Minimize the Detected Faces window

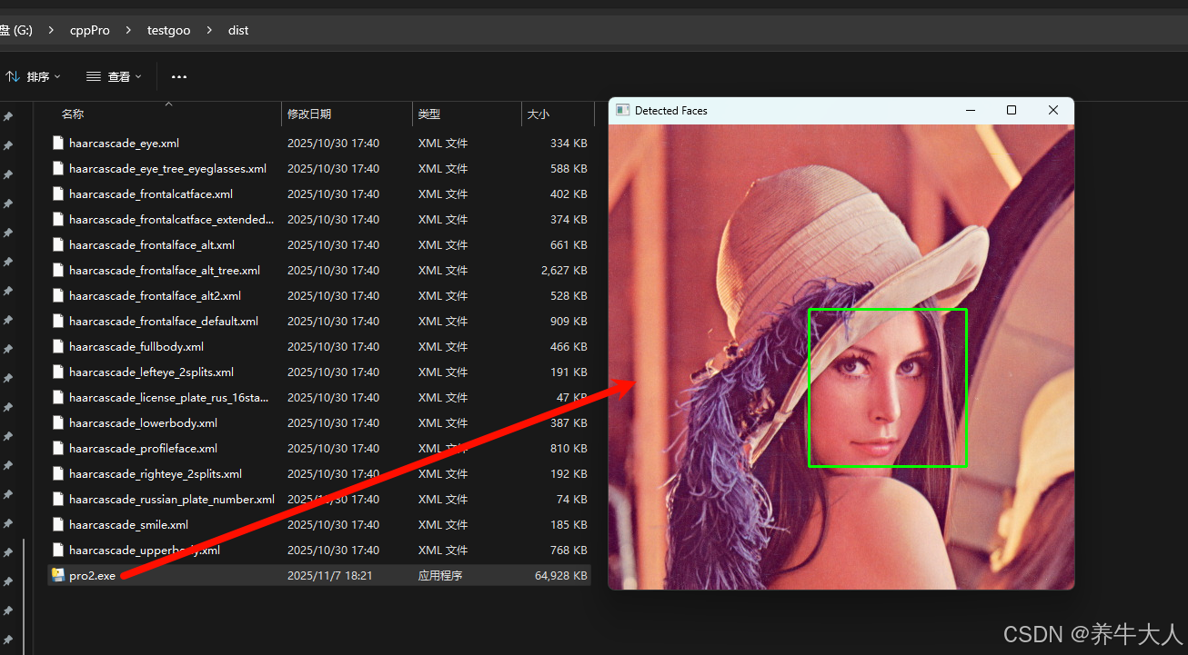pos(970,110)
